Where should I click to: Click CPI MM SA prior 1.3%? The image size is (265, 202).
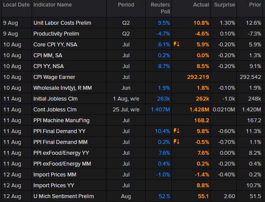255,55
